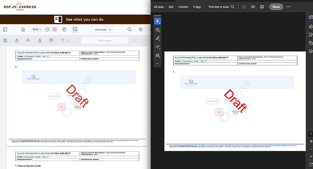The image size is (313, 169).
Task: Click the zoom in plus icon
Action: point(55,29)
